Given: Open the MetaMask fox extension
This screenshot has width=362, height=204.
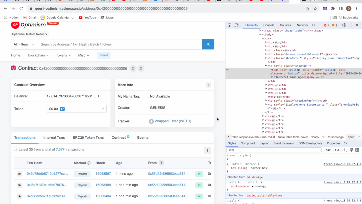Looking at the screenshot, I should click(x=325, y=8).
